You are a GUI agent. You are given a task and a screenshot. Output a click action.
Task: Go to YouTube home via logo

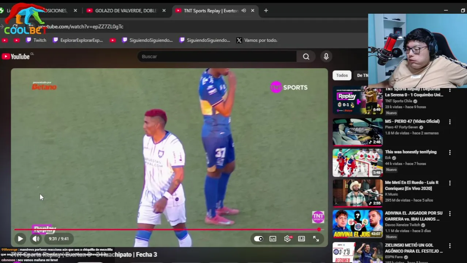coord(16,56)
